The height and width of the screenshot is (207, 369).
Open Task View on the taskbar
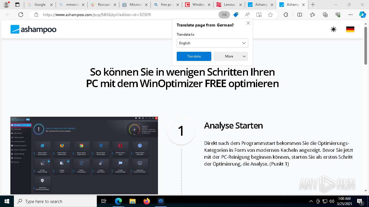pos(104,201)
